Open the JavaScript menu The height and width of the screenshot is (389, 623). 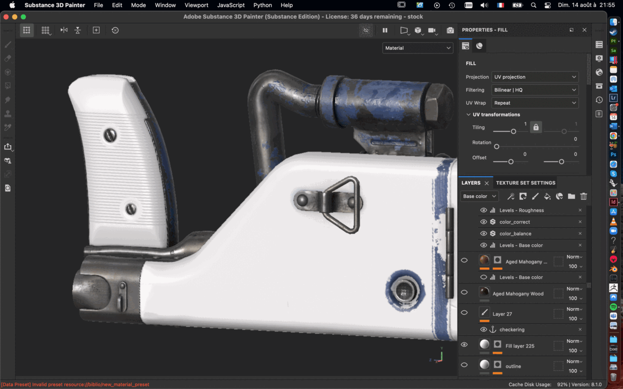pyautogui.click(x=231, y=5)
